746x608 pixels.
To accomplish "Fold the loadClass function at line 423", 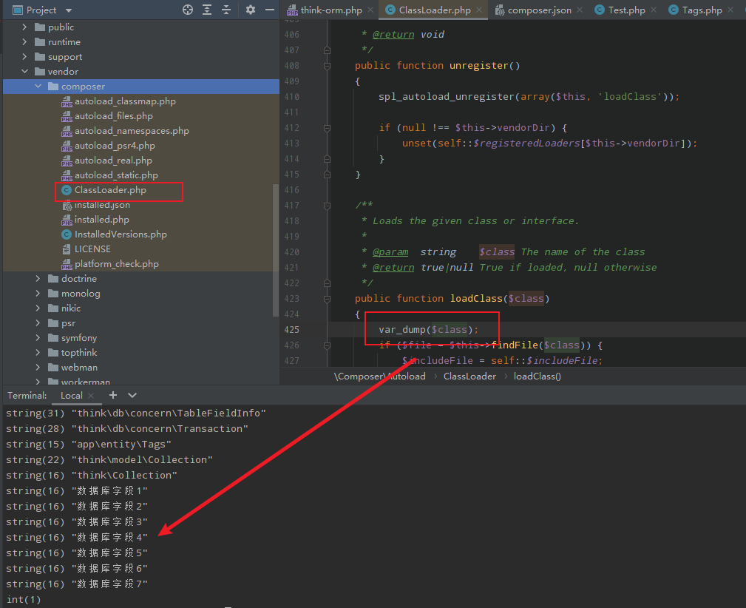I will (x=327, y=299).
